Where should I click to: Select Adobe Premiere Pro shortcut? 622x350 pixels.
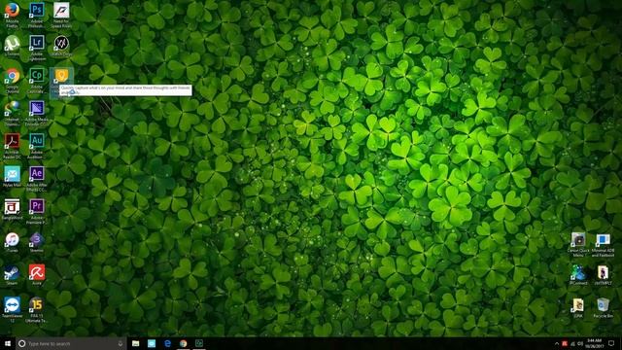[x=37, y=212]
